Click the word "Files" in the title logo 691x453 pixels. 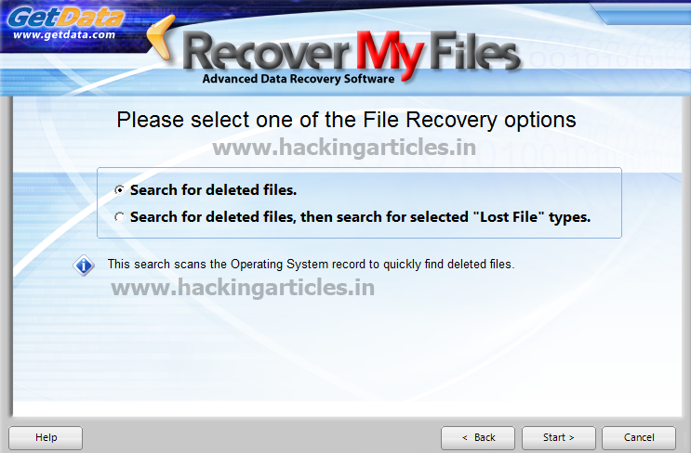[473, 50]
